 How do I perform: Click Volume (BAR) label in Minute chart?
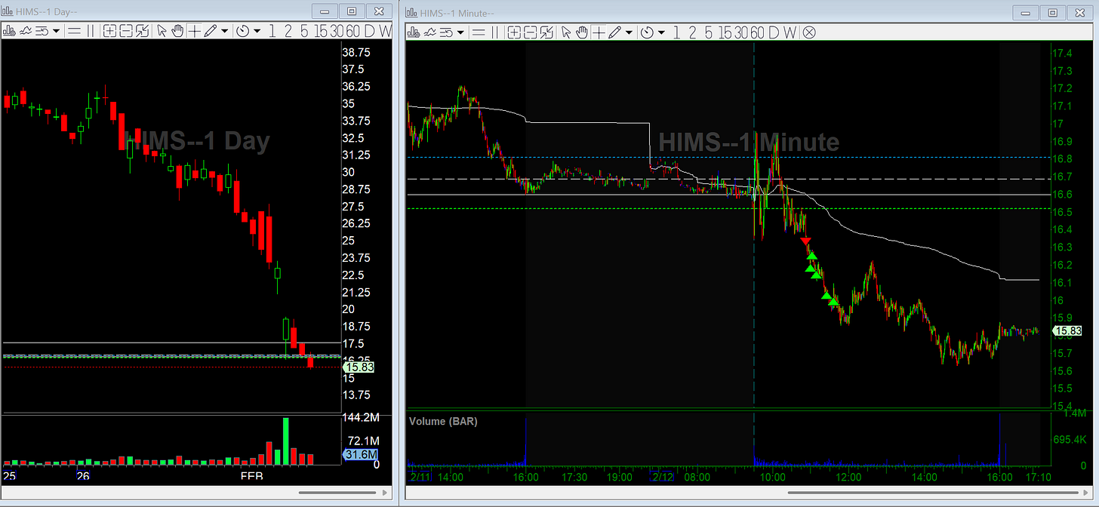443,421
